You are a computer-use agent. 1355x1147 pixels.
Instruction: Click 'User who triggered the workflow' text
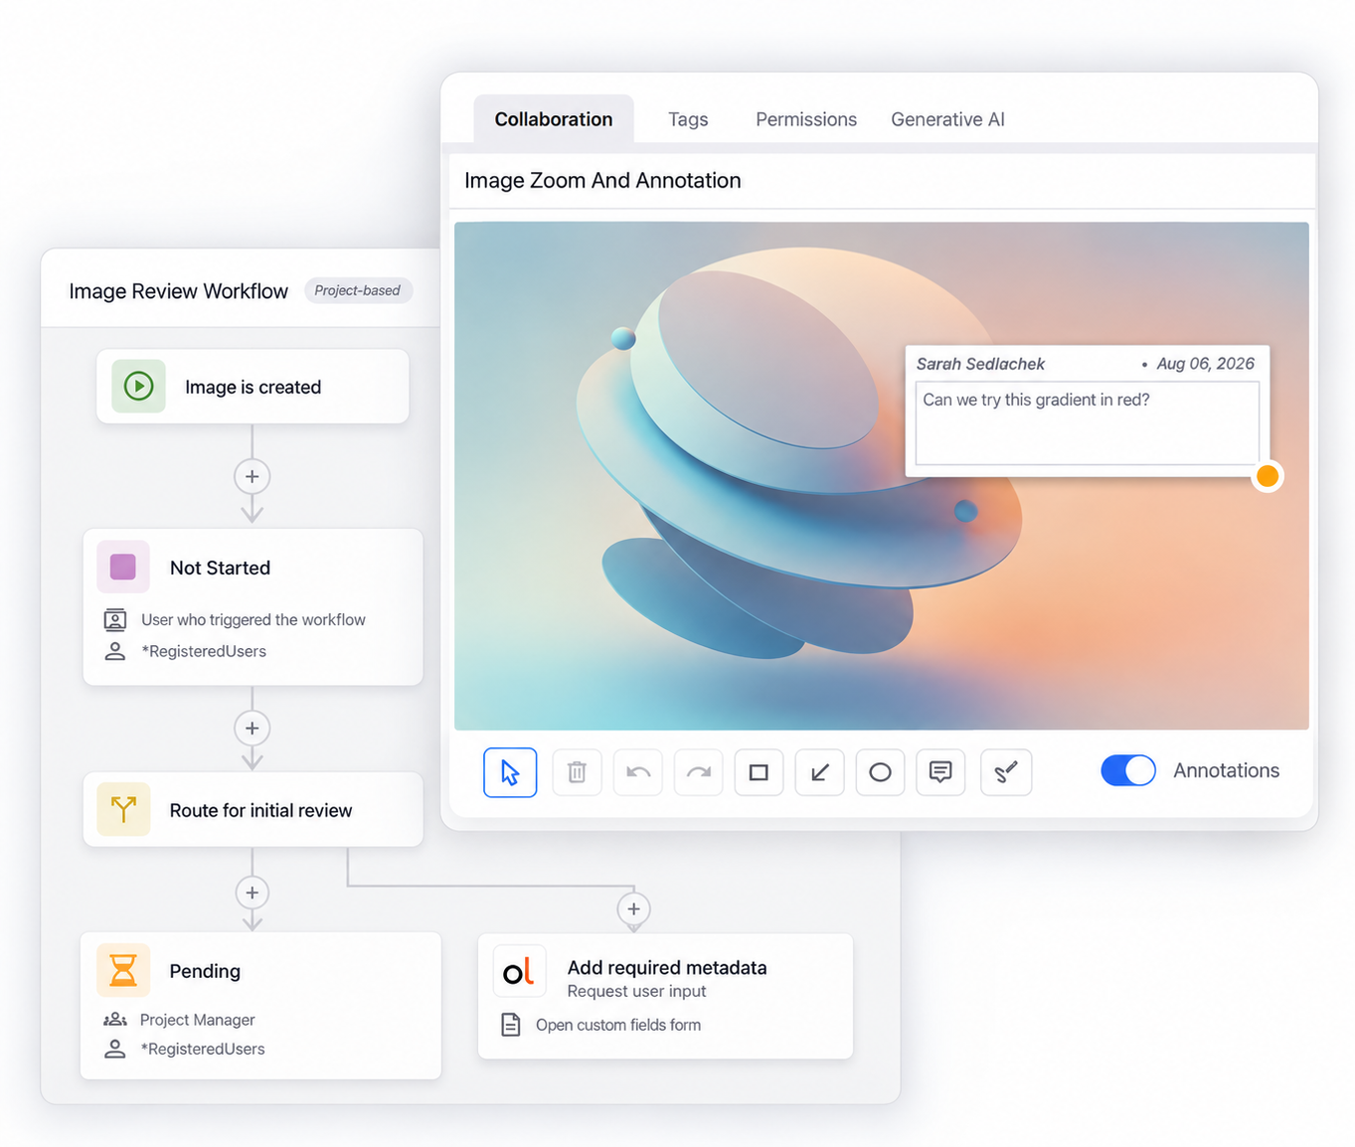coord(254,620)
